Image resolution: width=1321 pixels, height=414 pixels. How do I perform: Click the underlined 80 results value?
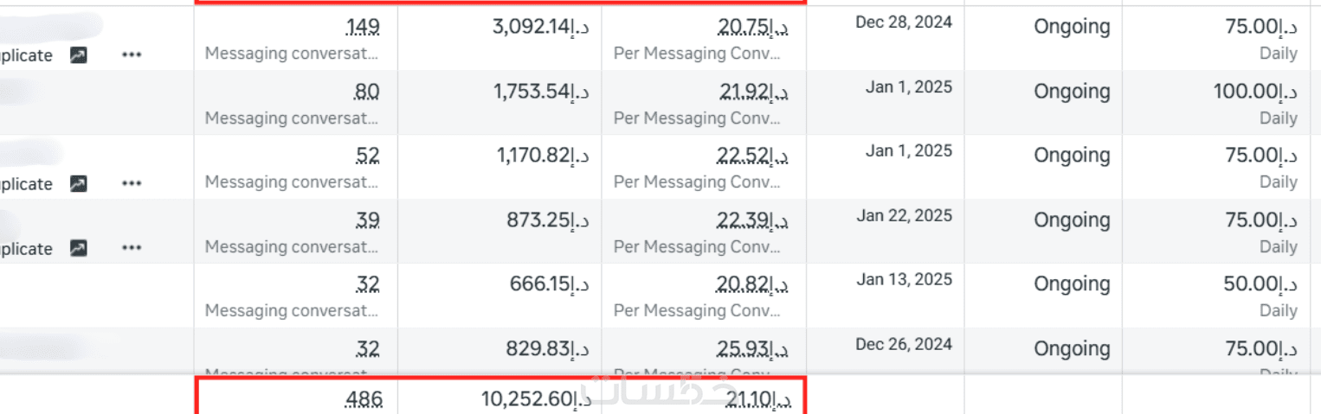[x=366, y=92]
